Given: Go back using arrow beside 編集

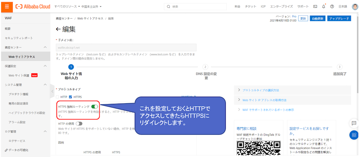Looking at the screenshot, I should pyautogui.click(x=58, y=29).
